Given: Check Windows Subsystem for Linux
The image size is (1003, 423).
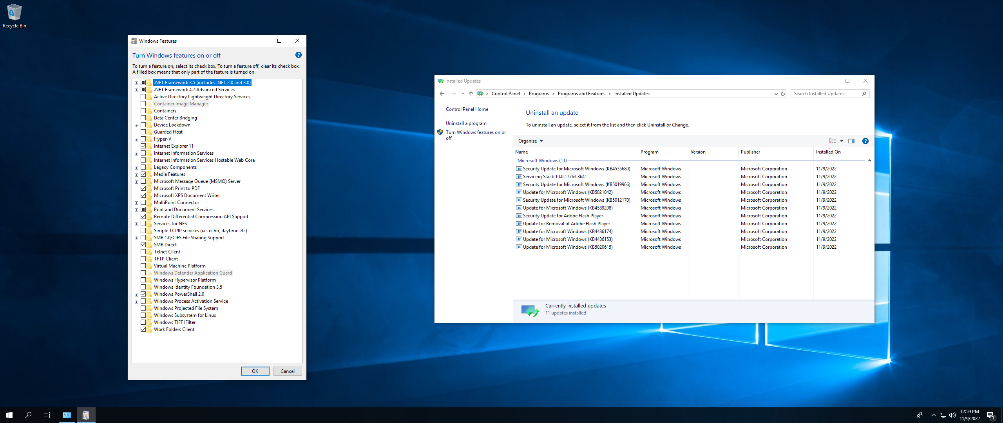Looking at the screenshot, I should pyautogui.click(x=143, y=315).
